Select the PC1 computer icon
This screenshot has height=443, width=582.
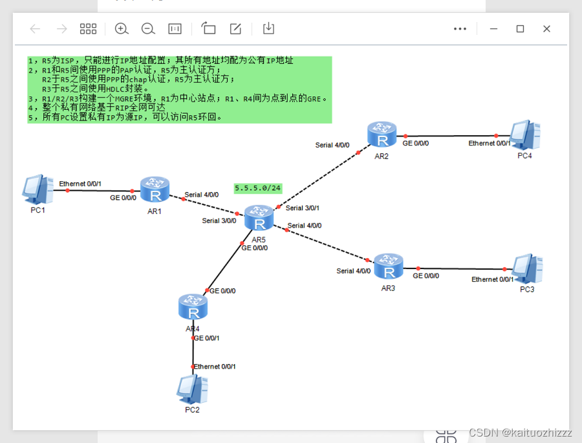point(38,189)
